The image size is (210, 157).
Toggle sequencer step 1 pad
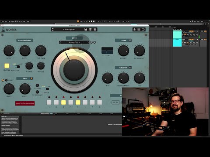pyautogui.click(x=49, y=102)
